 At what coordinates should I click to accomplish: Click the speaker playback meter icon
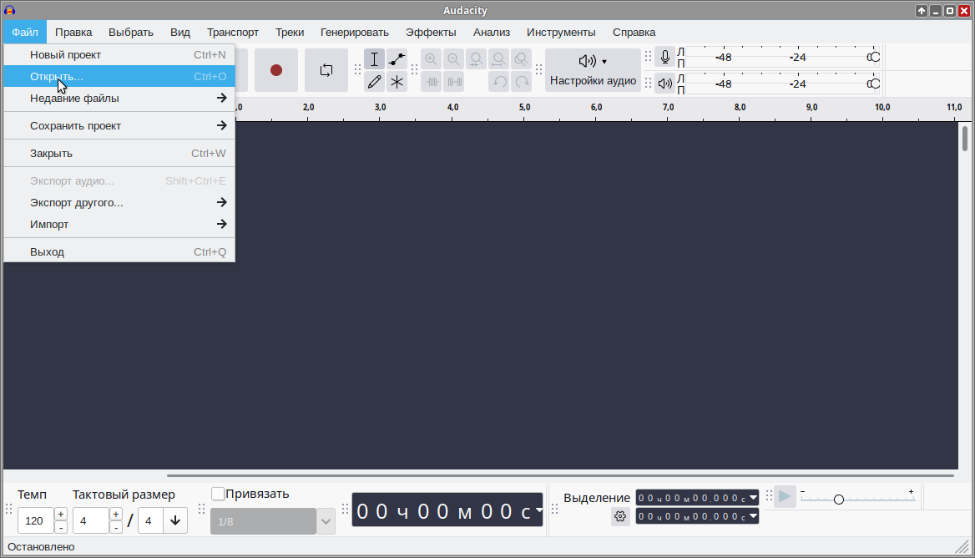click(664, 84)
